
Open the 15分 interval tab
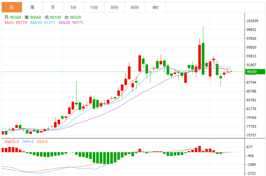click(94, 7)
